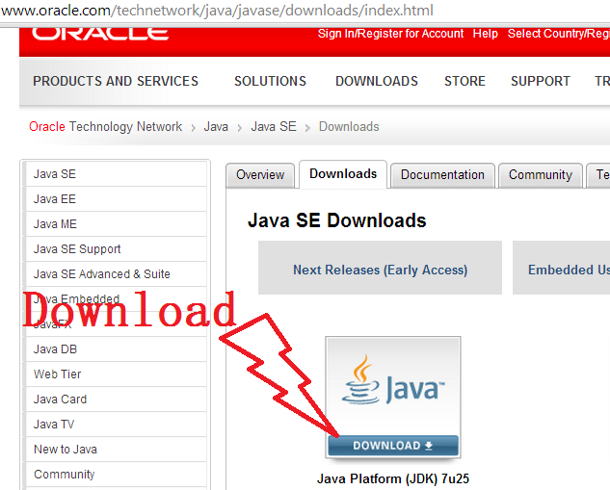Click Java SE breadcrumb link
Screen dimensions: 610x490
(274, 127)
